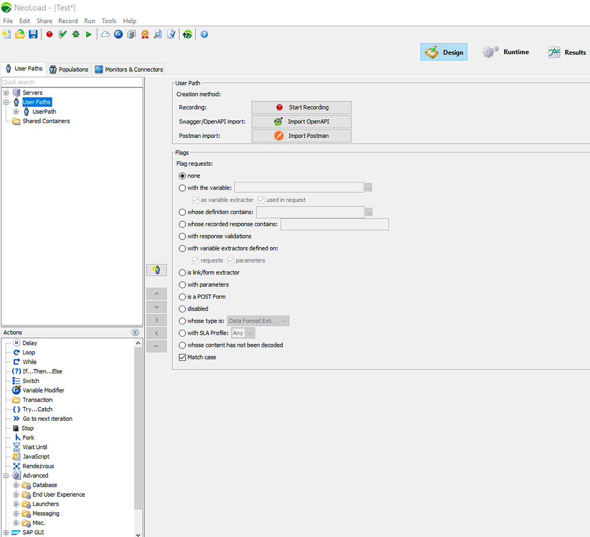Select 'is a POST Form' radio option

[183, 297]
